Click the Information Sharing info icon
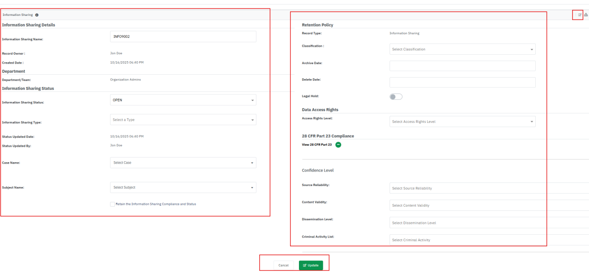This screenshot has height=273, width=589. tap(37, 15)
